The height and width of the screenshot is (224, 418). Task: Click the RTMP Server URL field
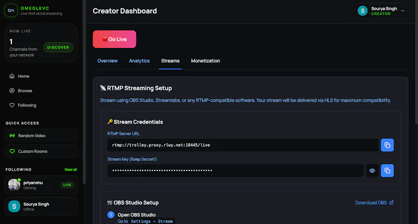(x=243, y=145)
